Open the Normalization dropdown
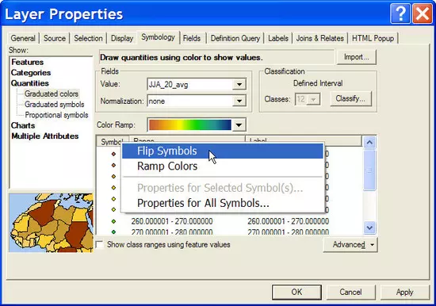436x306 pixels. (x=239, y=101)
